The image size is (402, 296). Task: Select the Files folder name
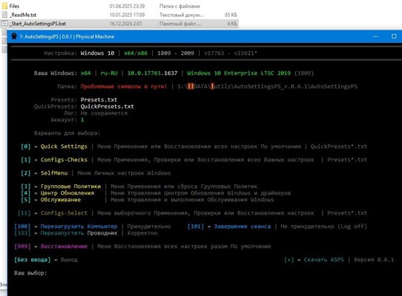click(x=14, y=6)
